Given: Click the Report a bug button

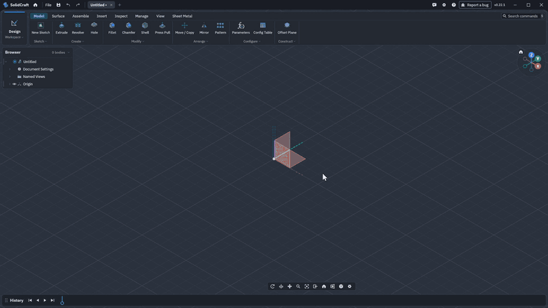Looking at the screenshot, I should pos(475,5).
